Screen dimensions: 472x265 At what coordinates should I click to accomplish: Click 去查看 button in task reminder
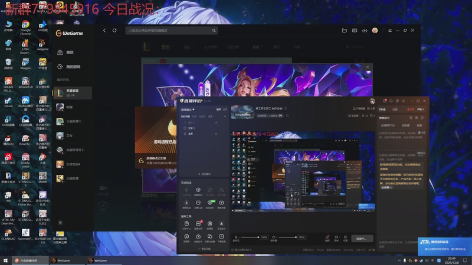coord(386,187)
